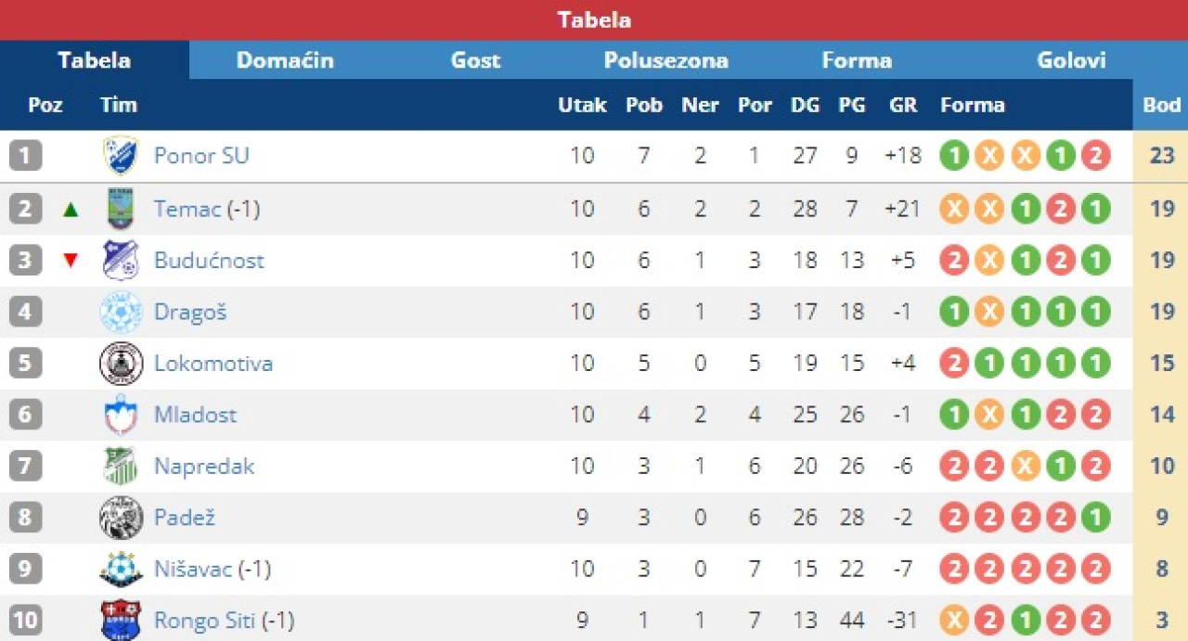Switch to the Gost tab
This screenshot has height=641, width=1188.
coord(475,61)
